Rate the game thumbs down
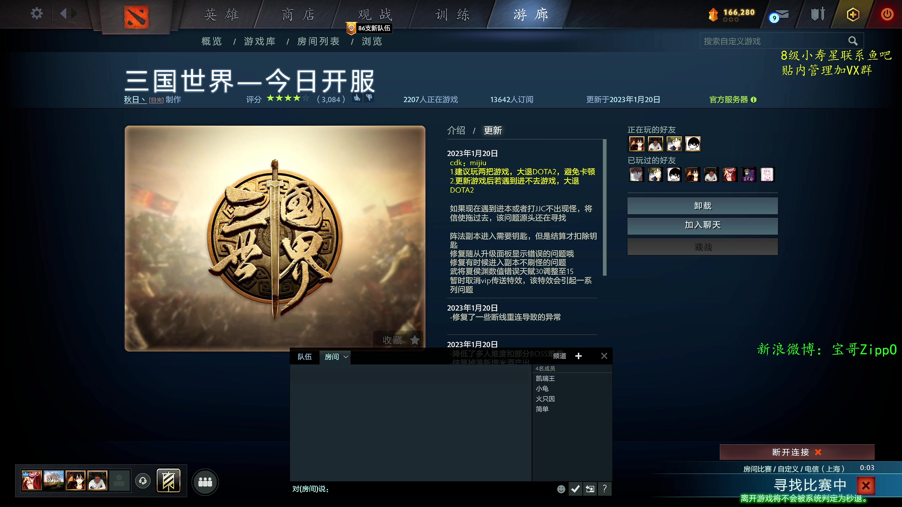 click(369, 98)
